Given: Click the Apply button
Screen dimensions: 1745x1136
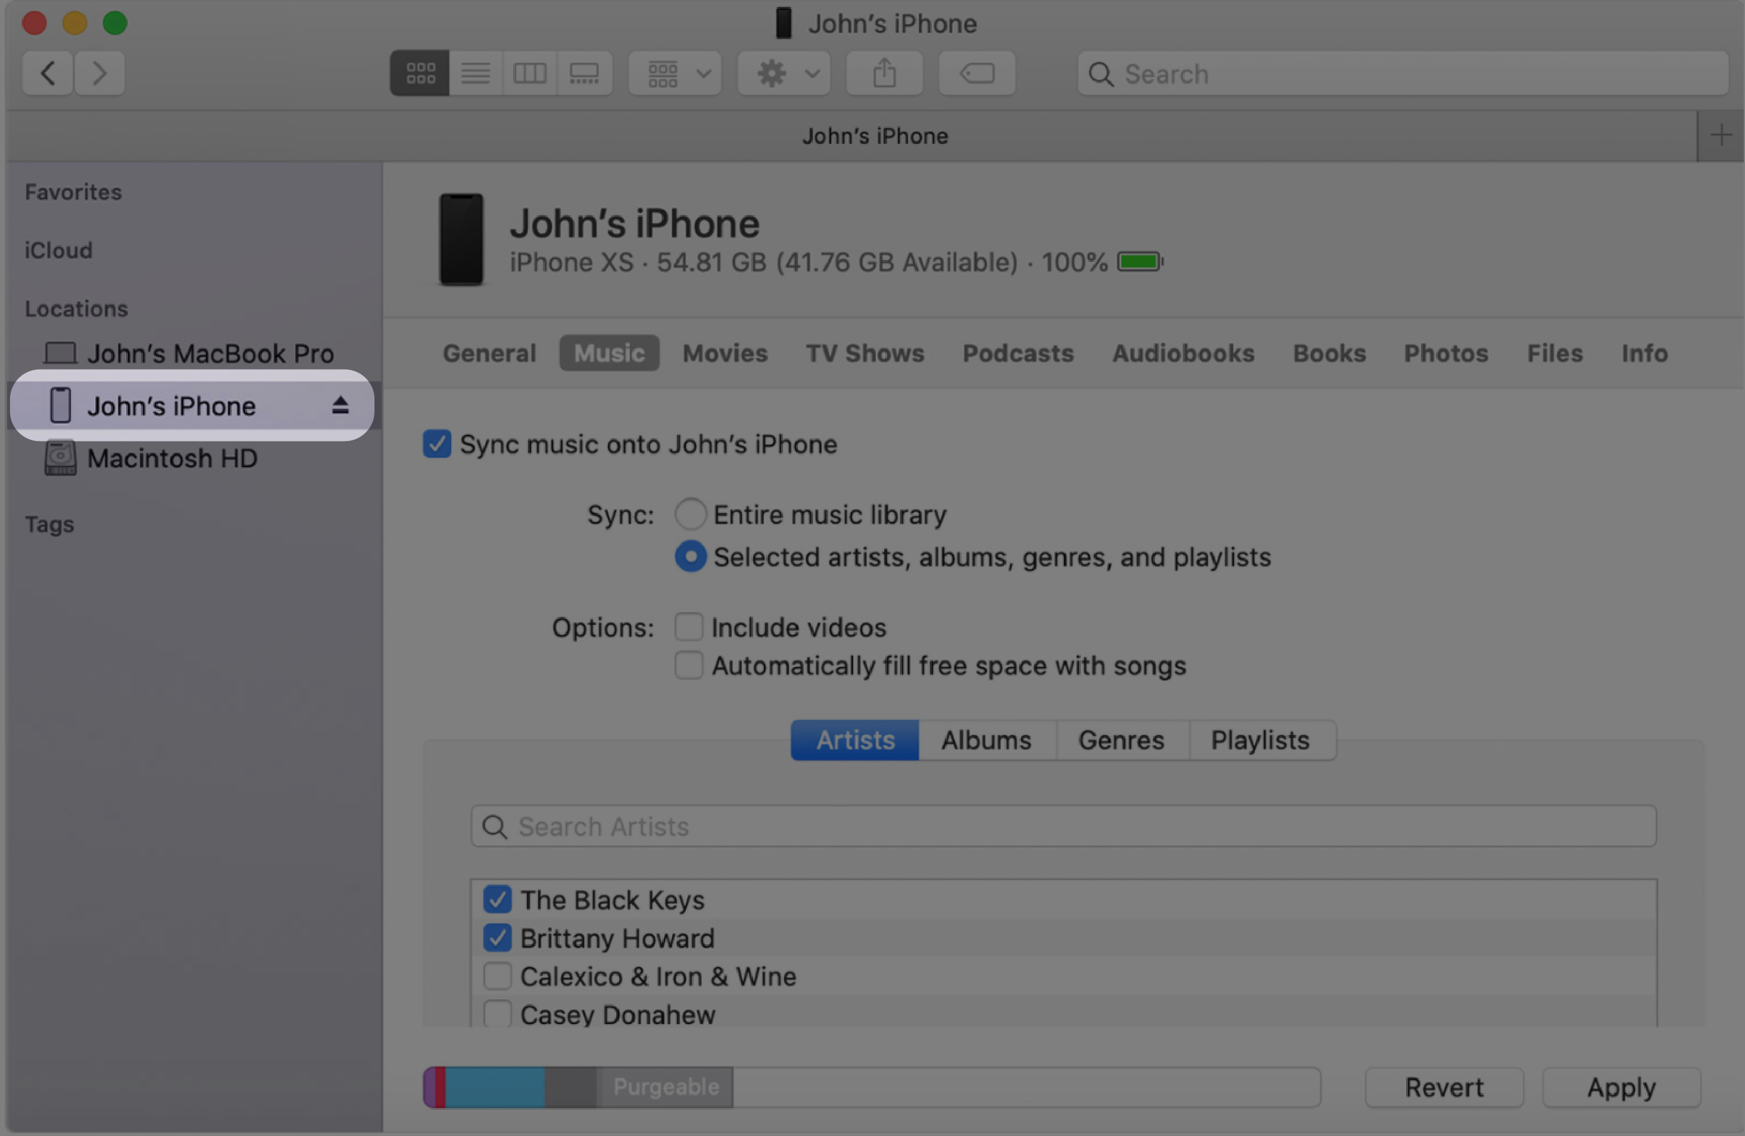Looking at the screenshot, I should pyautogui.click(x=1621, y=1087).
